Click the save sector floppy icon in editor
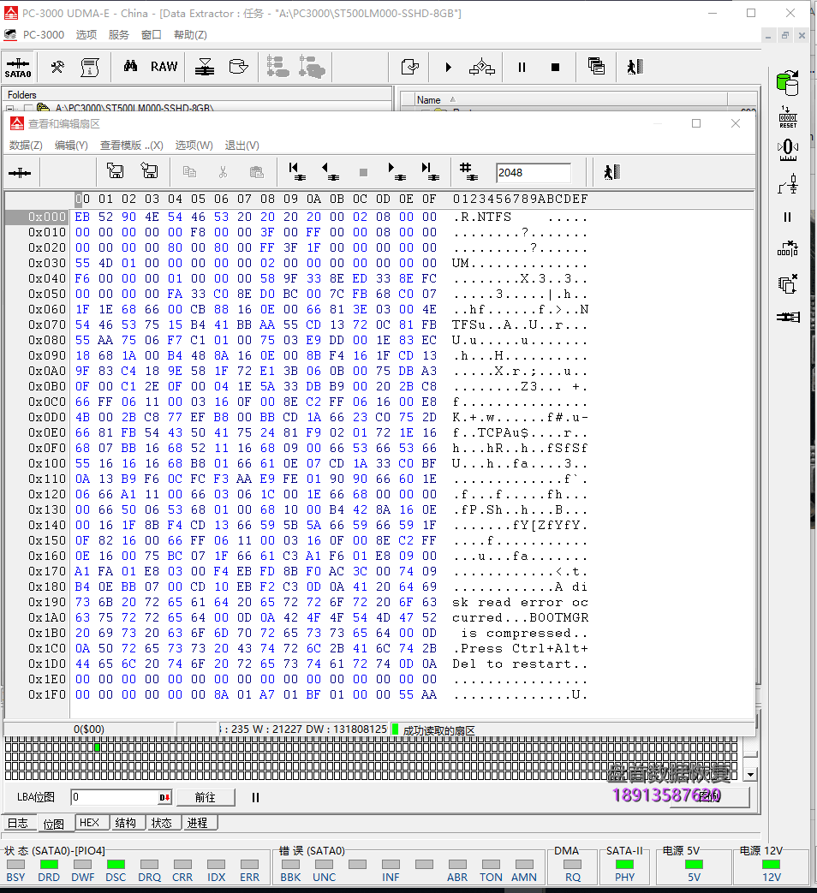 [115, 170]
